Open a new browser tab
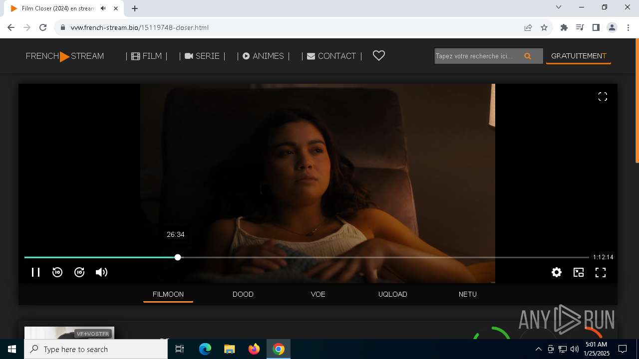This screenshot has height=359, width=639. [x=135, y=8]
